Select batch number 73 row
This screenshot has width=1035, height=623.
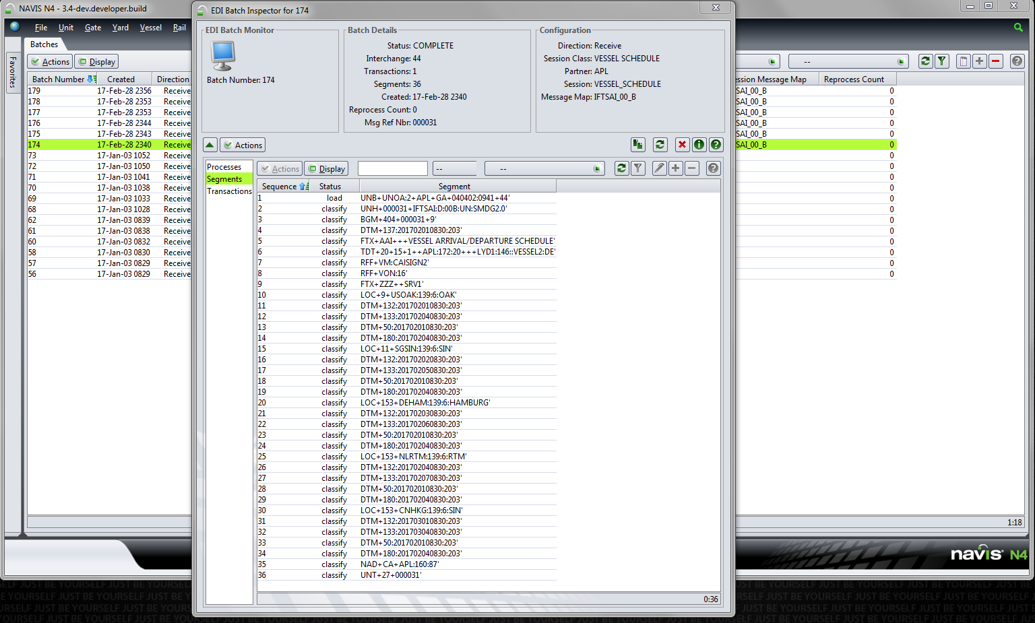tap(109, 156)
